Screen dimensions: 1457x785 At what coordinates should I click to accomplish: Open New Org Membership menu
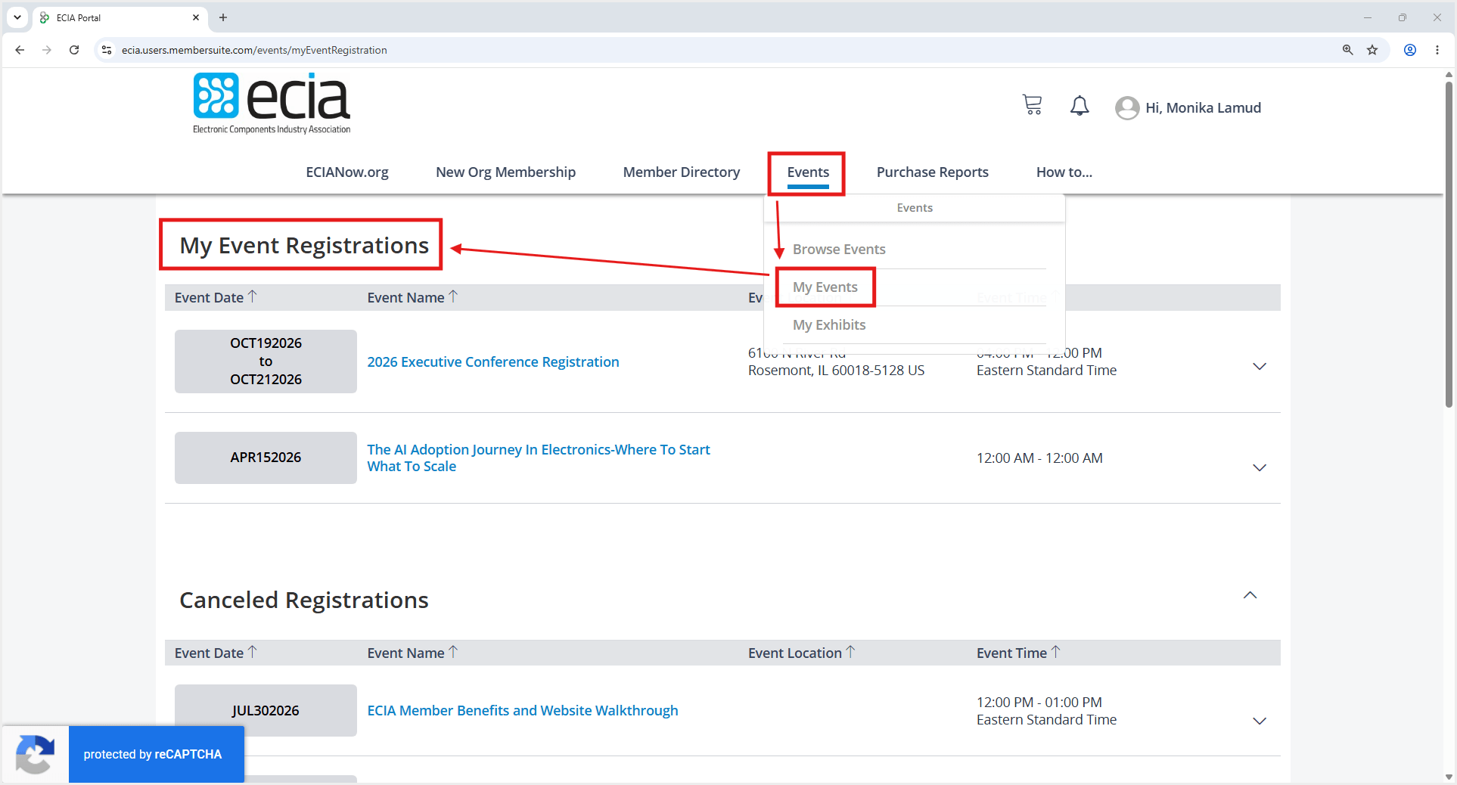(x=505, y=172)
